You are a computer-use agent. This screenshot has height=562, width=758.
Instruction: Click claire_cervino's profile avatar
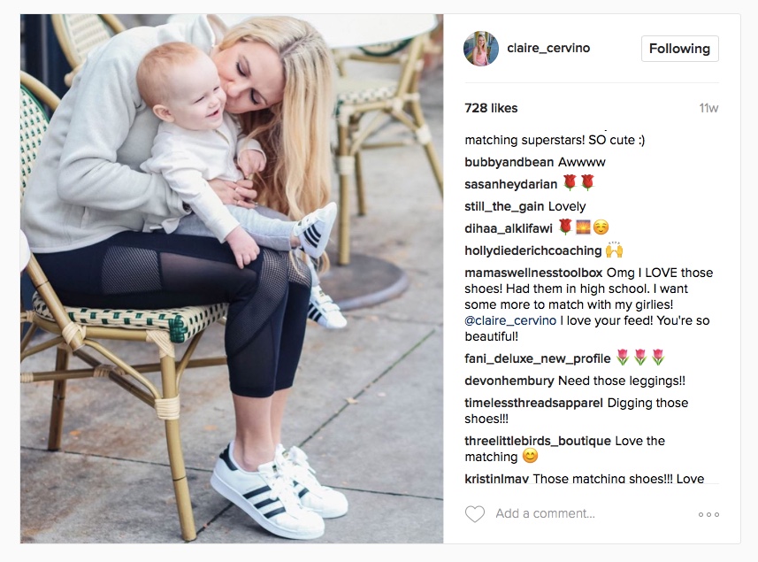click(481, 49)
